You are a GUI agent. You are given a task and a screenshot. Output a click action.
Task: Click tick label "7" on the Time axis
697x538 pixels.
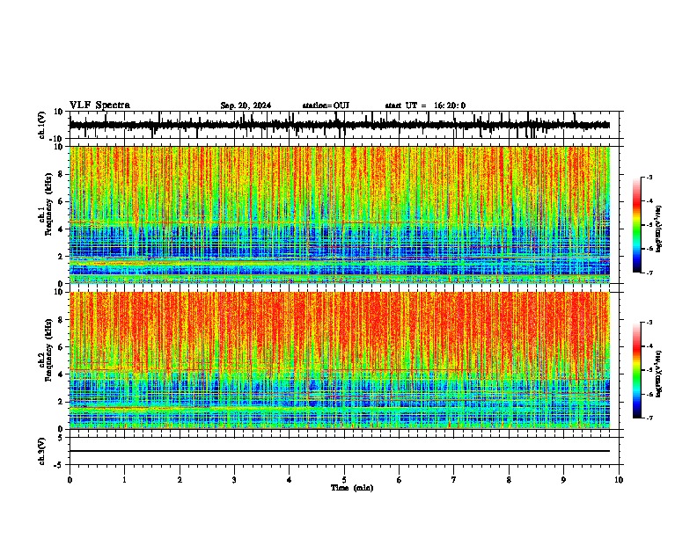coord(454,480)
